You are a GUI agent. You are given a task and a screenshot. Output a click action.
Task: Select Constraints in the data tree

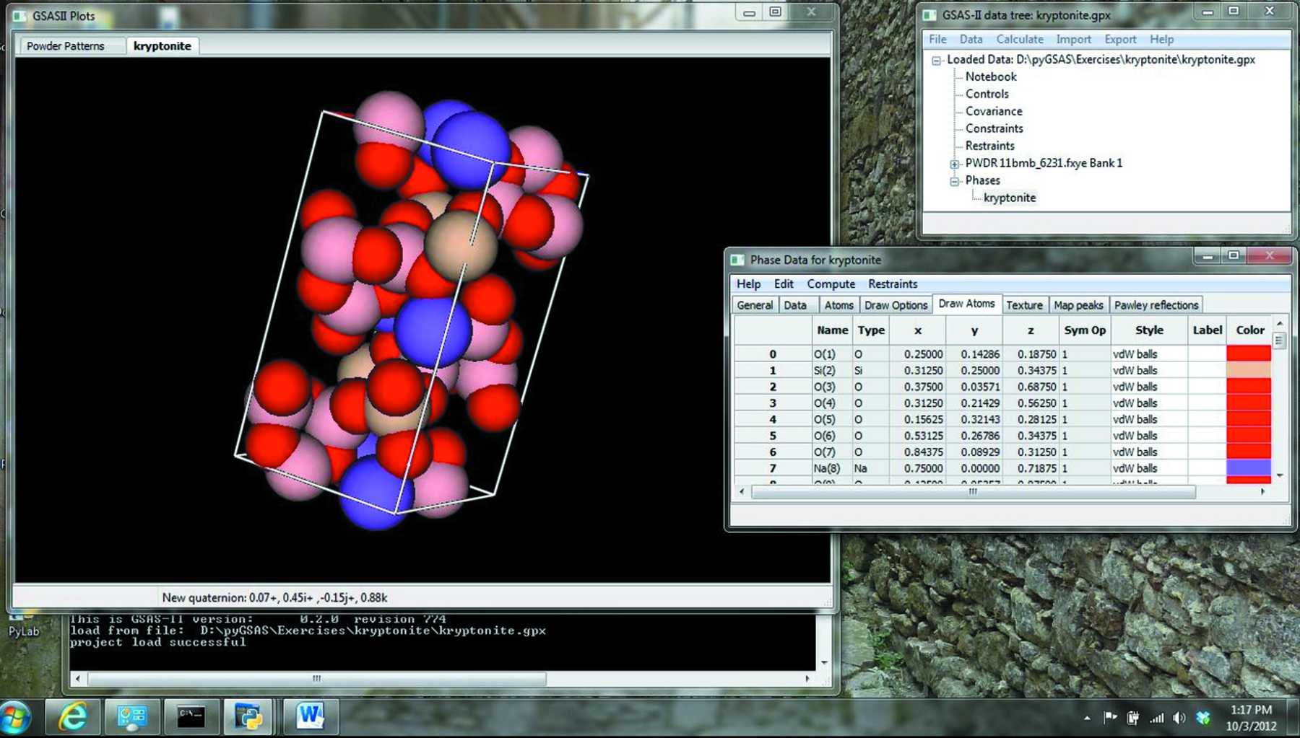pyautogui.click(x=994, y=129)
